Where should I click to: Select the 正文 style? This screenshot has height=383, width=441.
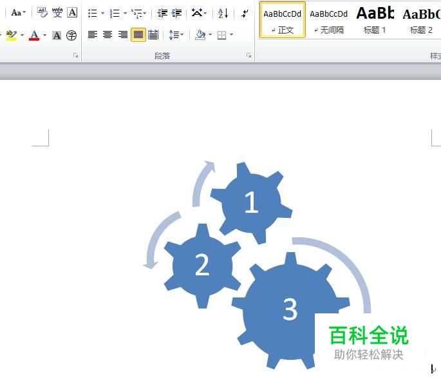282,20
